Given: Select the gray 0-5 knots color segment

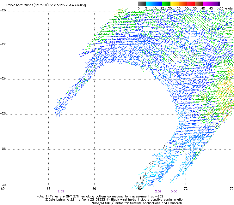Looking at the screenshot, I should 142,4.
